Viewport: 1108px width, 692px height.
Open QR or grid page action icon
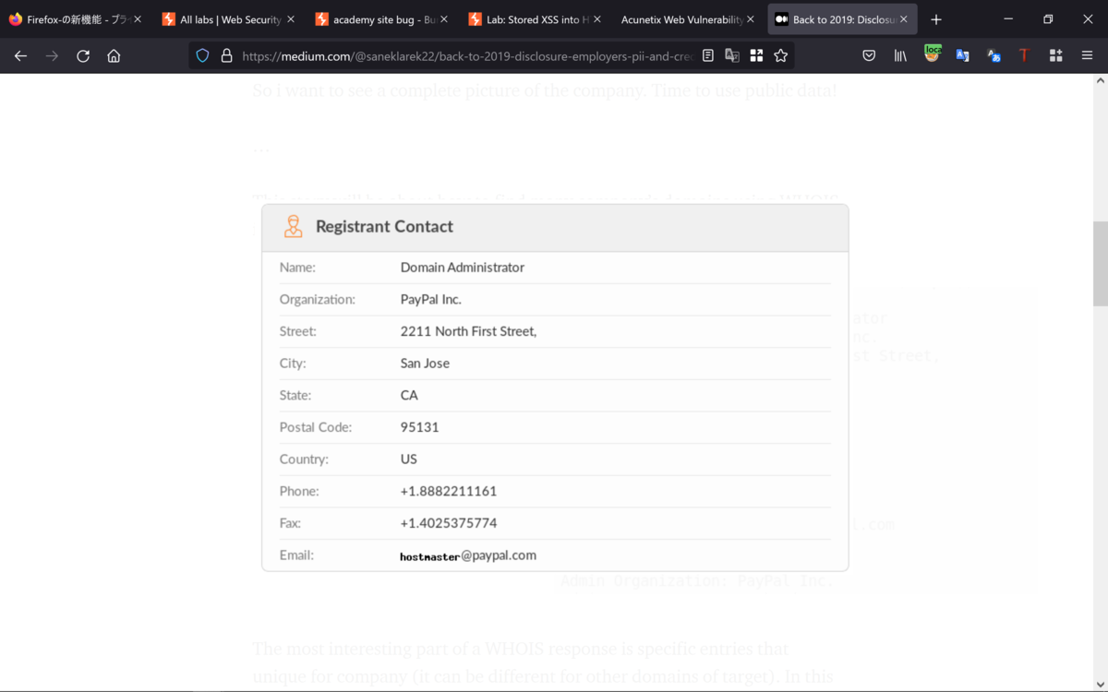(x=756, y=55)
